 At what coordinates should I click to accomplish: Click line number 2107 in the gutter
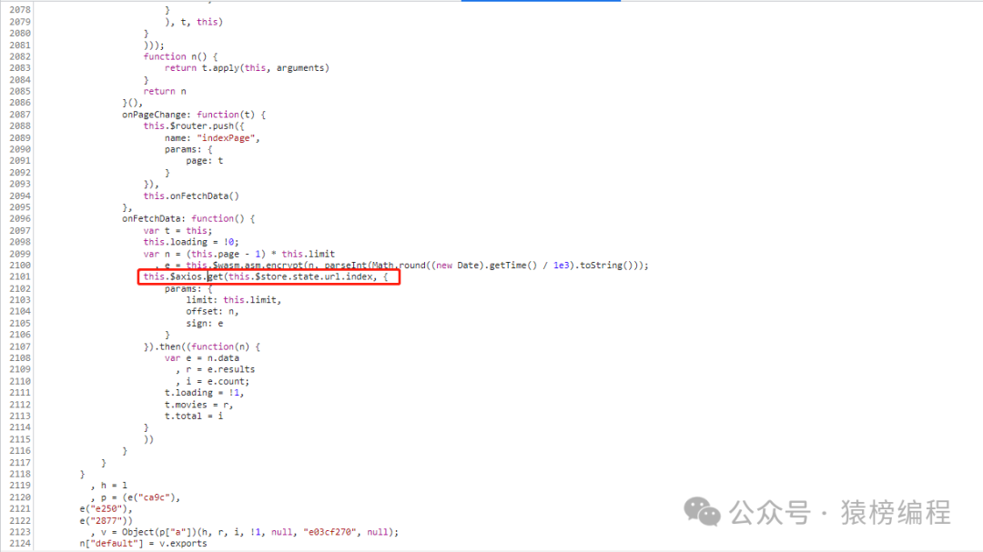(x=20, y=346)
